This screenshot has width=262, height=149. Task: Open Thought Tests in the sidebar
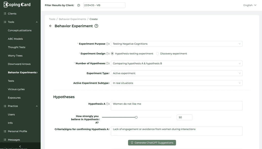click(x=16, y=47)
